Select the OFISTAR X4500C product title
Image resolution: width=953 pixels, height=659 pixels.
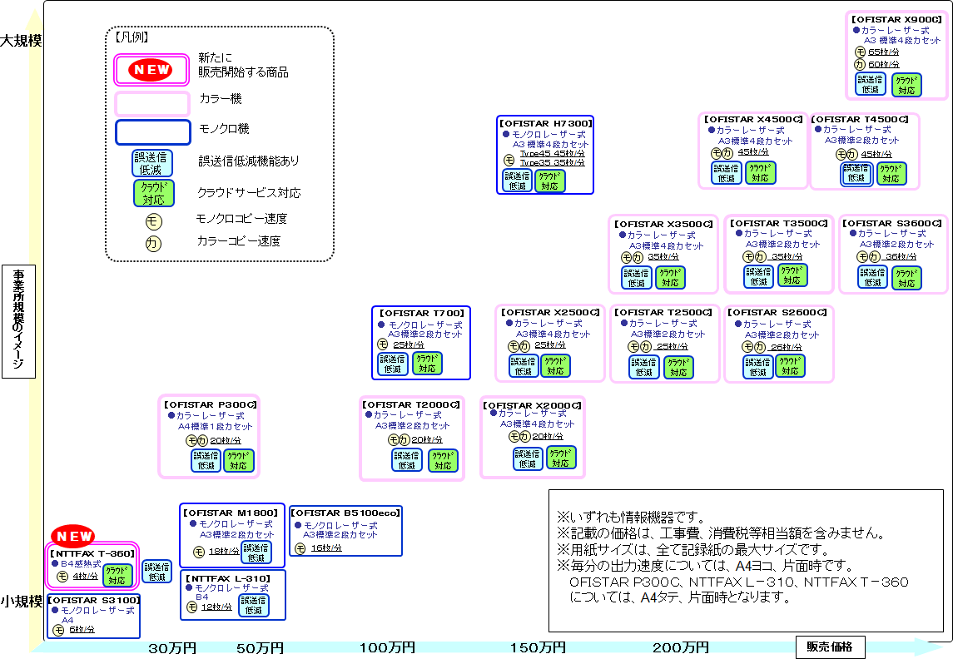click(x=753, y=120)
